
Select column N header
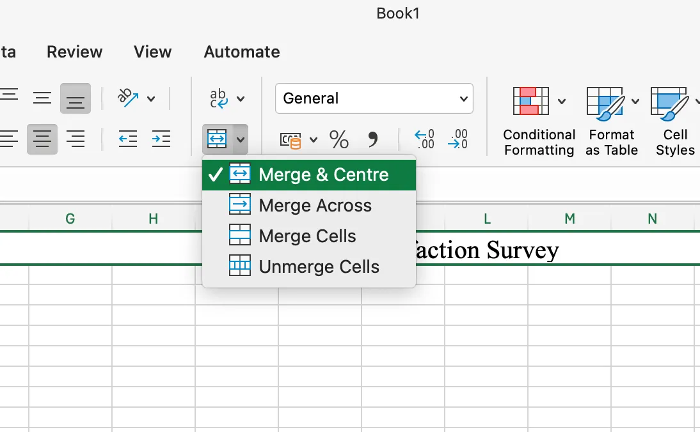652,219
